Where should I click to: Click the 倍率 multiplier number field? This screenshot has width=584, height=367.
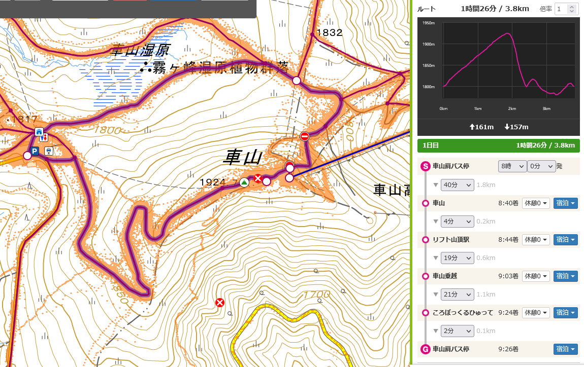point(562,9)
